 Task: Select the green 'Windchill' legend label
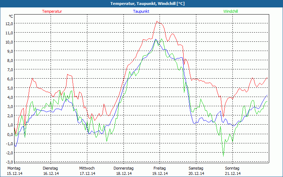tap(231, 11)
